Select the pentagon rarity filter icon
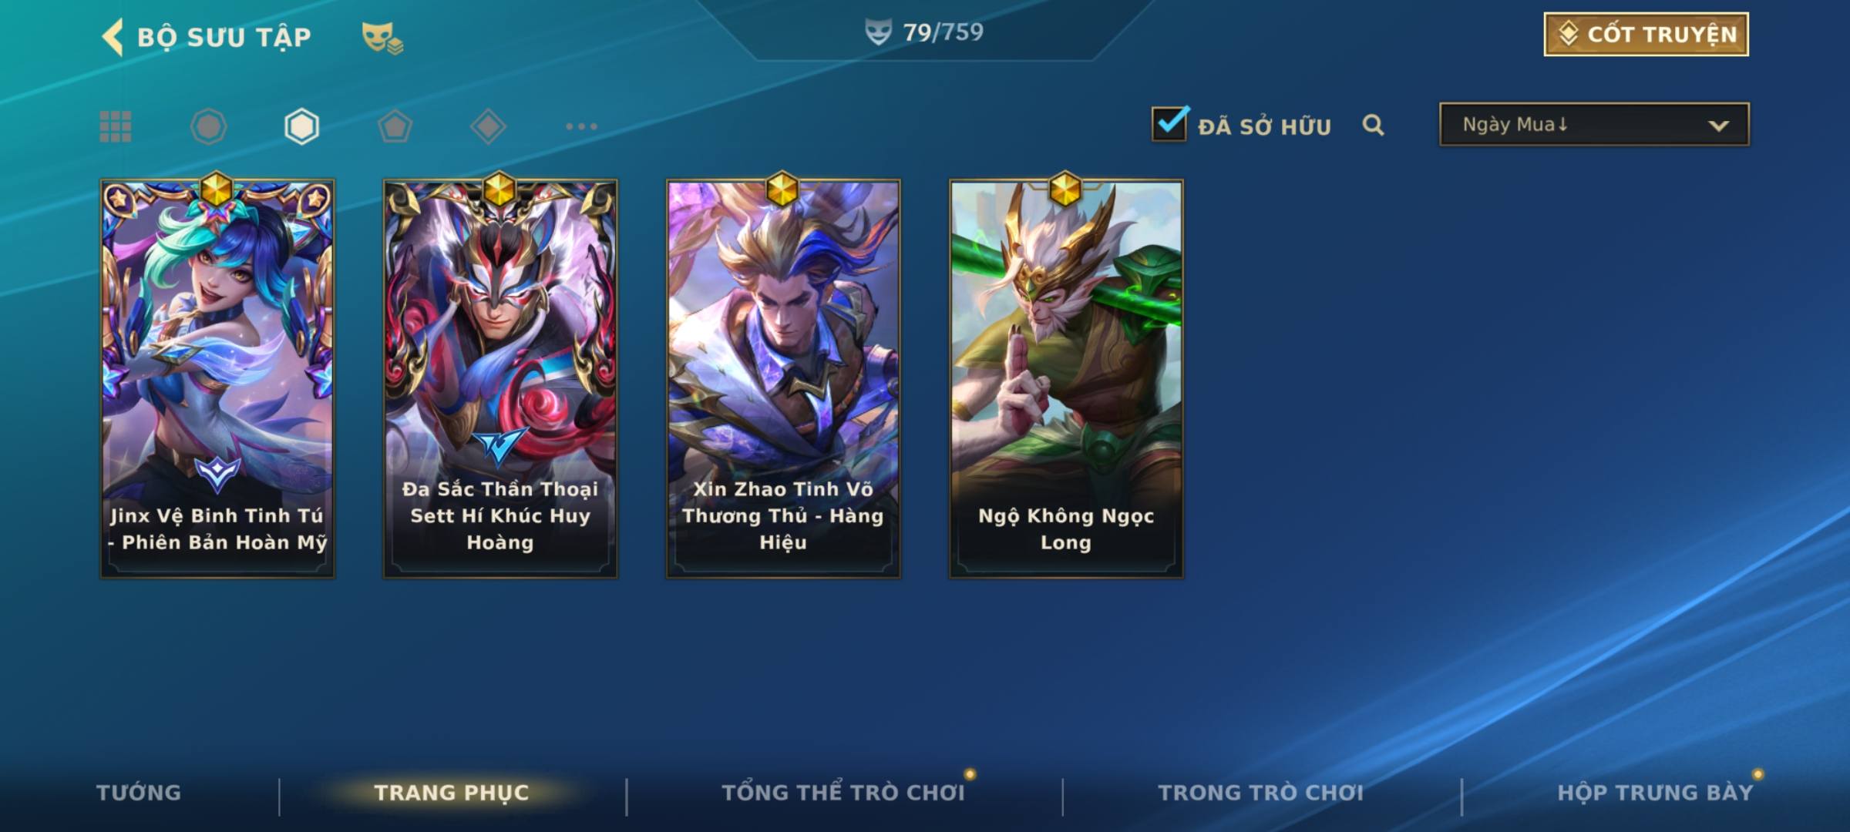The image size is (1850, 832). 395,126
